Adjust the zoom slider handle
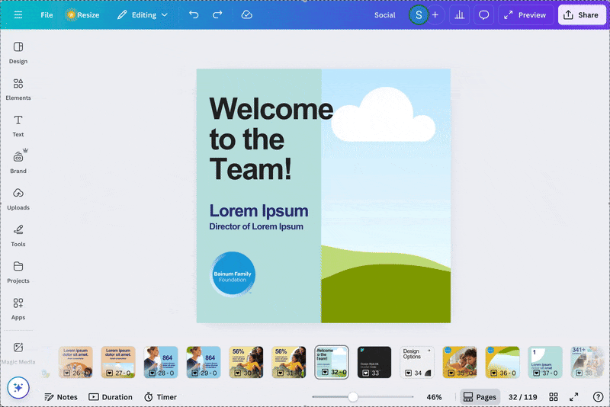The width and height of the screenshot is (610, 407). [x=353, y=397]
